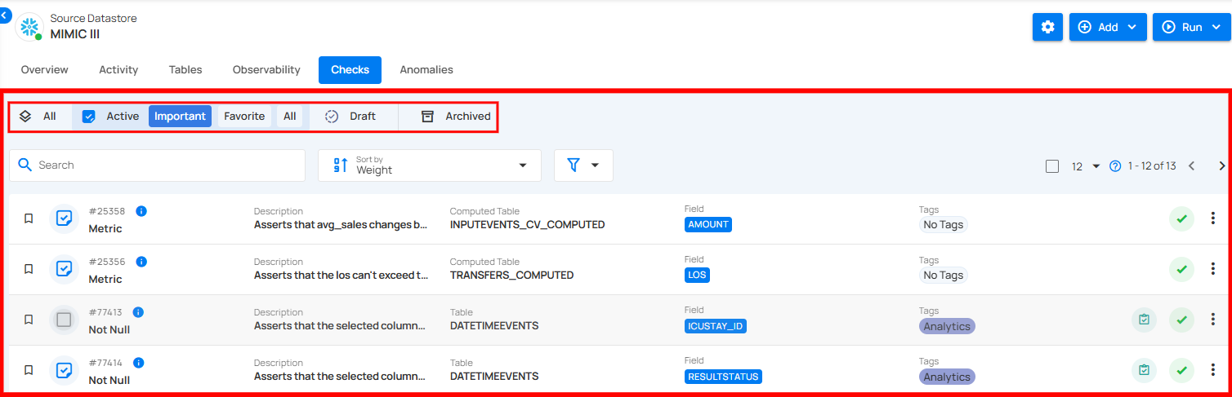Show info for check #77413
1232x397 pixels.
pos(139,312)
